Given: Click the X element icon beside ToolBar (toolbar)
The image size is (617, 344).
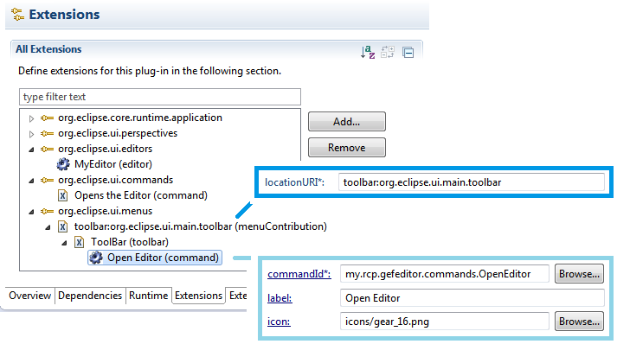Looking at the screenshot, I should 79,242.
